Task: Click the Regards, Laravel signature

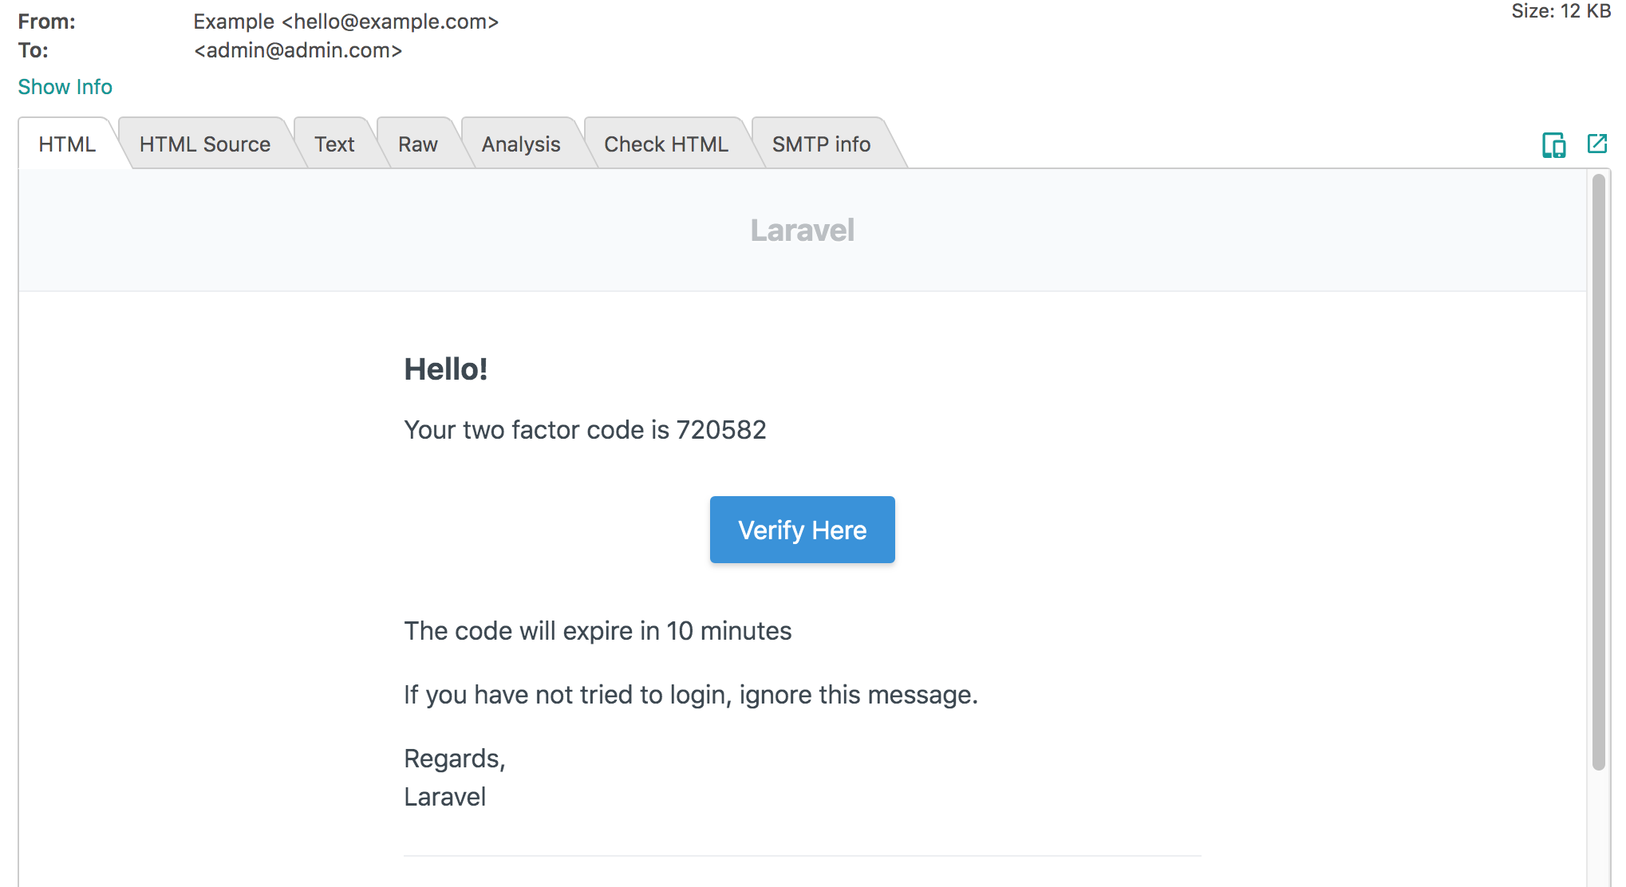Action: pos(454,776)
